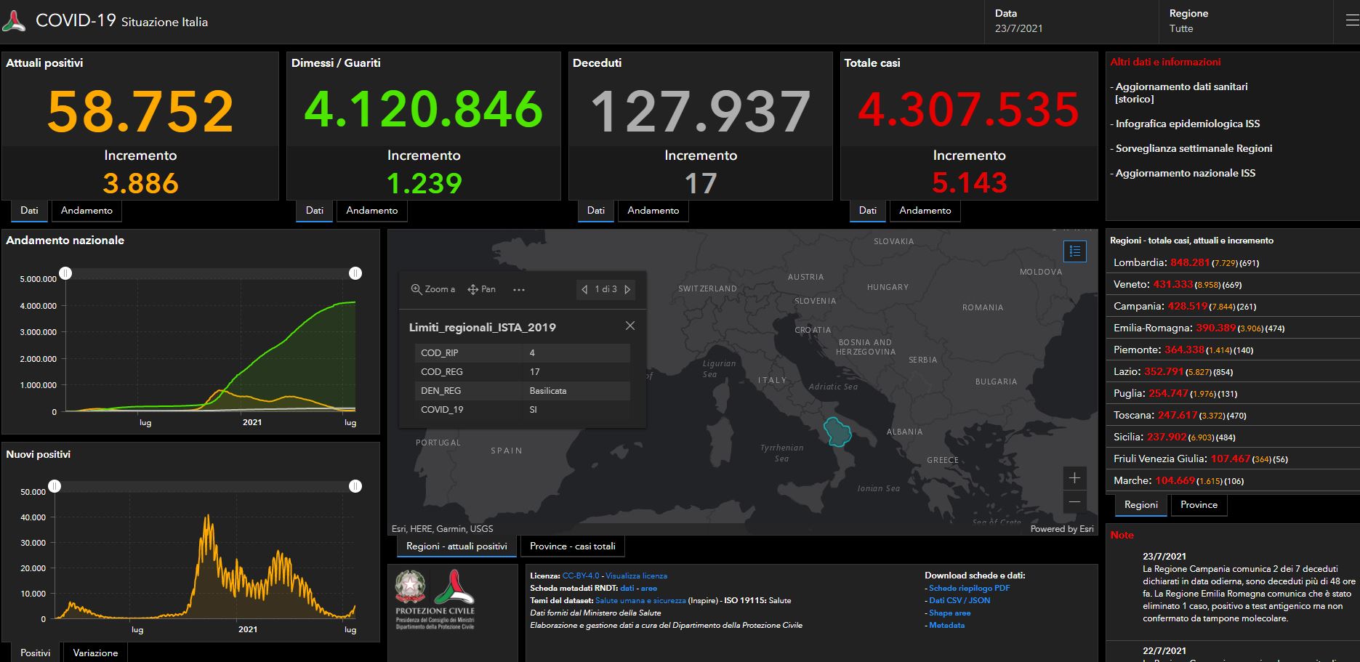Click Zoom a in the popup

pos(433,289)
